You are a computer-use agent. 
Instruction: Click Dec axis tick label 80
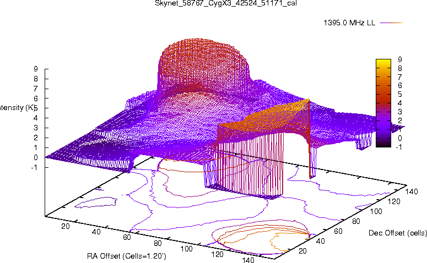356,221
